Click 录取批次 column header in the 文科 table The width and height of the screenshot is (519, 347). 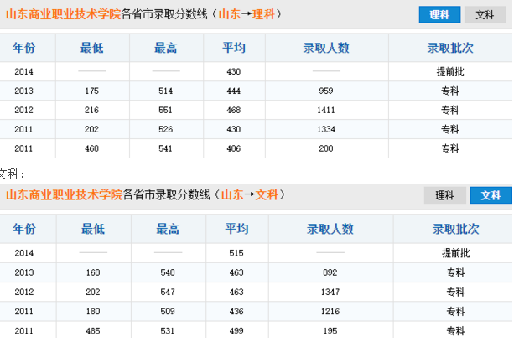456,229
